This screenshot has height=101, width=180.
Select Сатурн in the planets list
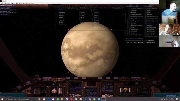[62, 21]
